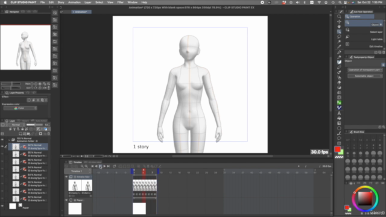Zoom out of the timeline
The image size is (386, 217).
[x=82, y=166]
